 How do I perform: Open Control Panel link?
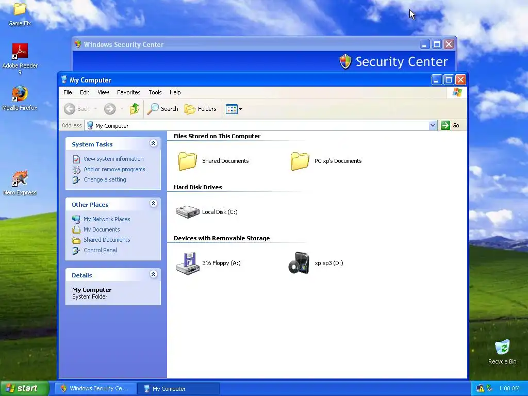[100, 250]
